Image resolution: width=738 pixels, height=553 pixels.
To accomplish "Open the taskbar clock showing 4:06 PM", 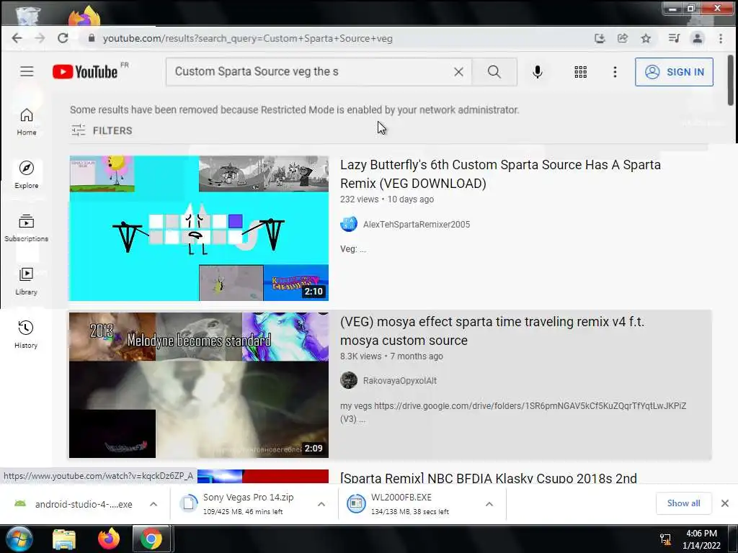I will pyautogui.click(x=701, y=539).
